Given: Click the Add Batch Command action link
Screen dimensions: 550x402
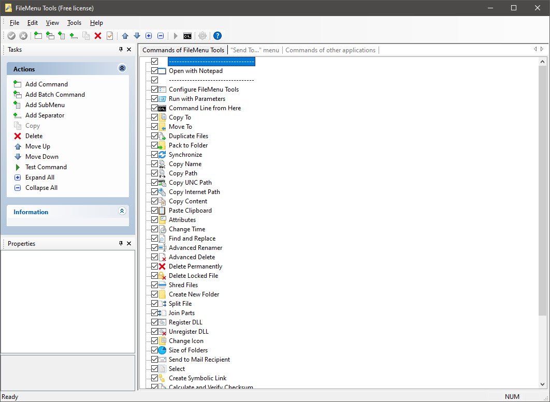Looking at the screenshot, I should pos(55,95).
